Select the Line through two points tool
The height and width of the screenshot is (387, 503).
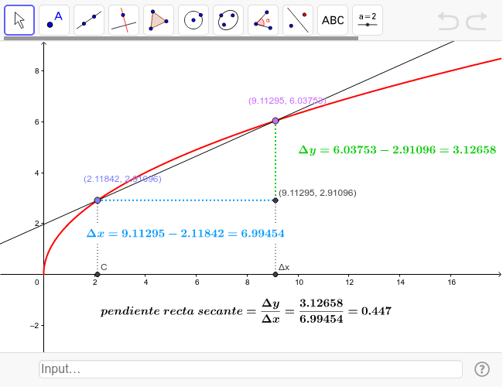89,20
